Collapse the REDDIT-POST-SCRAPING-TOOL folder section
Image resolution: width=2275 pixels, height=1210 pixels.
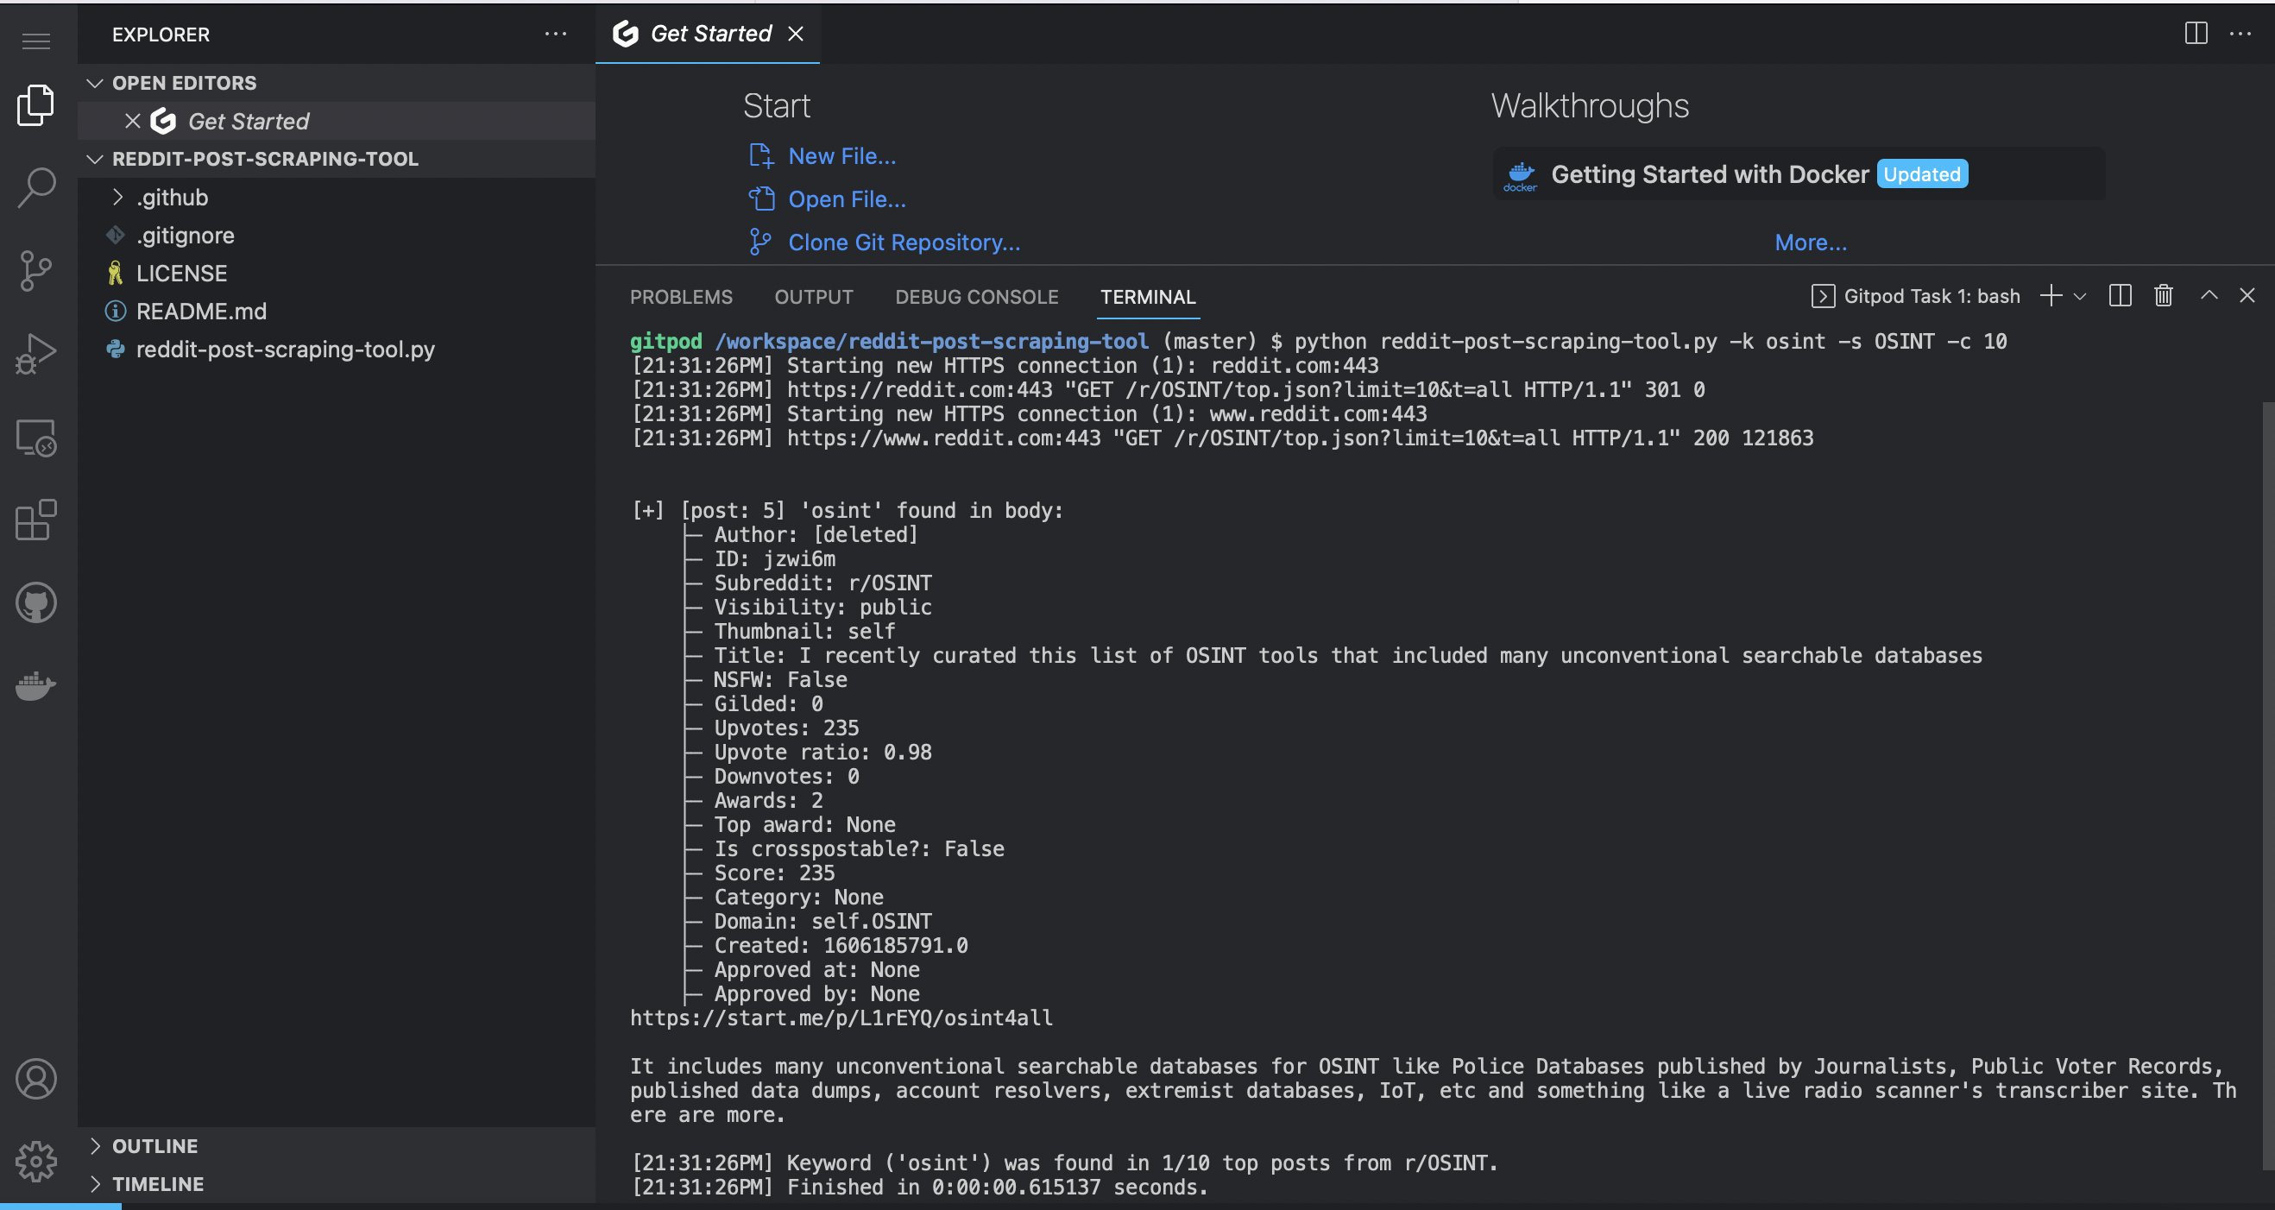pos(337,159)
